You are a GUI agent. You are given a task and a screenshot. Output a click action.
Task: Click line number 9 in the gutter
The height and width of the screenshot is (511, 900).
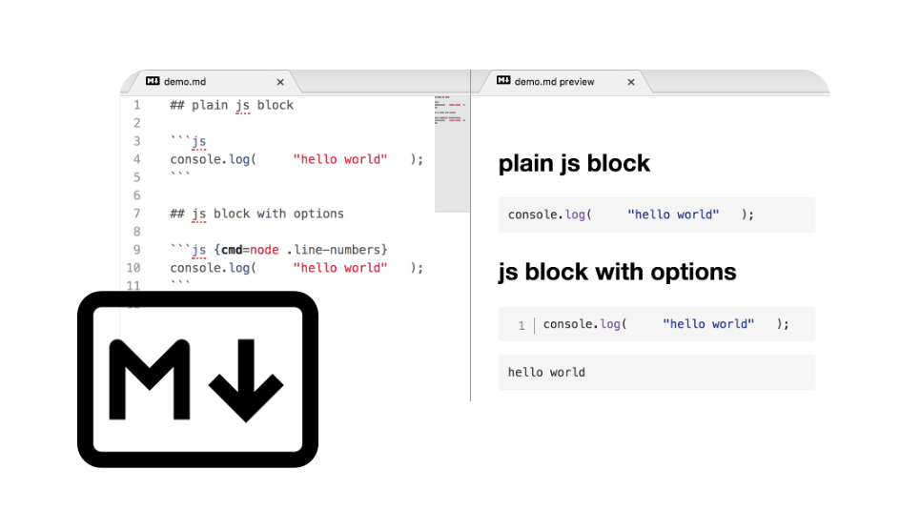136,250
